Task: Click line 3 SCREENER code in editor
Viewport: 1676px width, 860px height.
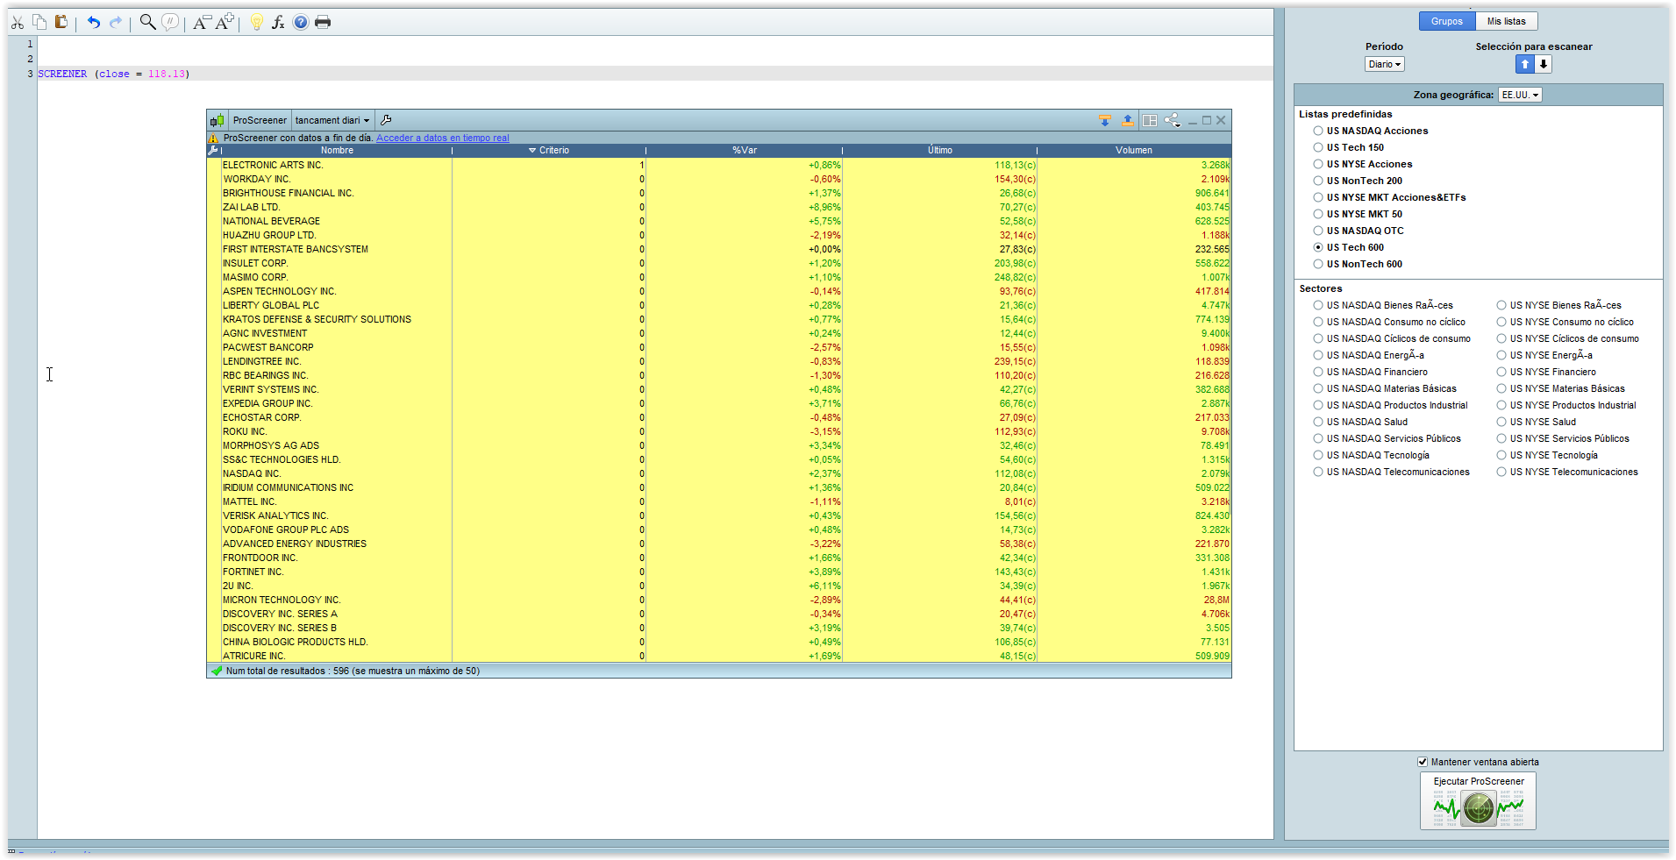Action: pos(114,74)
